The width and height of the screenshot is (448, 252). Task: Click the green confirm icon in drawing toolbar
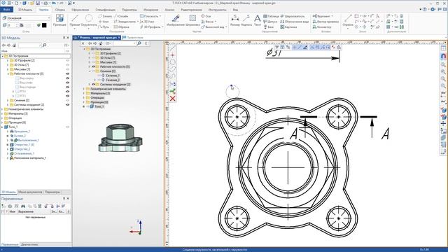click(x=173, y=91)
